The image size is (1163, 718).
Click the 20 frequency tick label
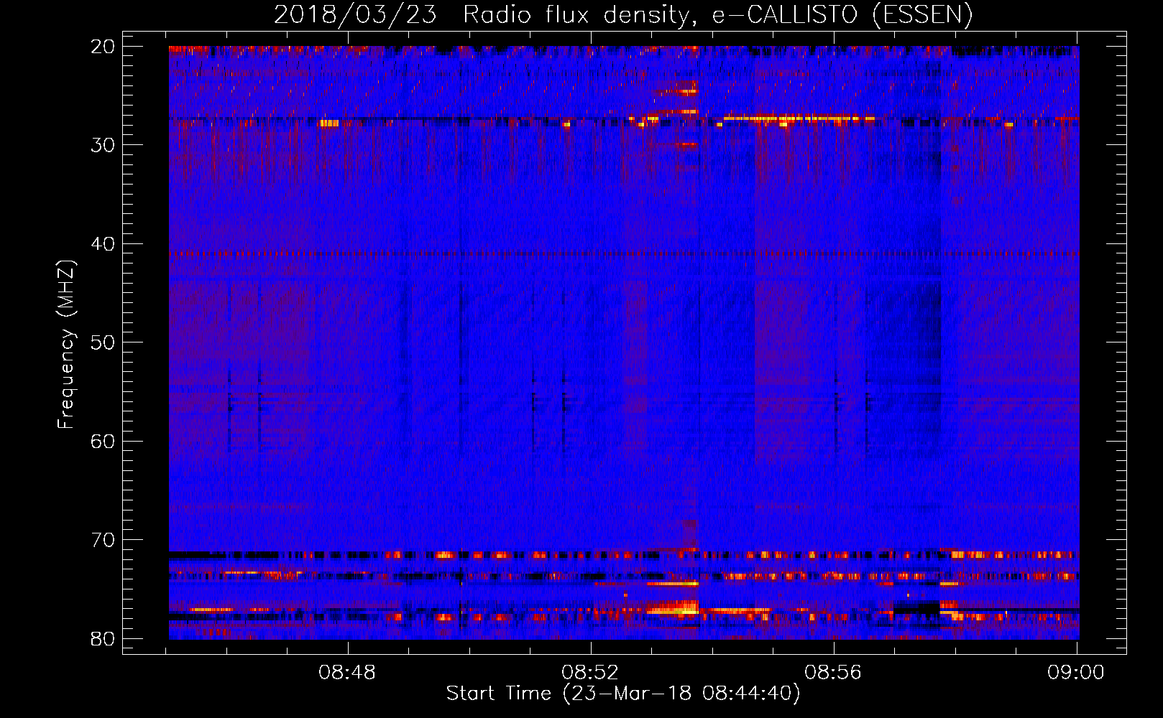point(104,47)
